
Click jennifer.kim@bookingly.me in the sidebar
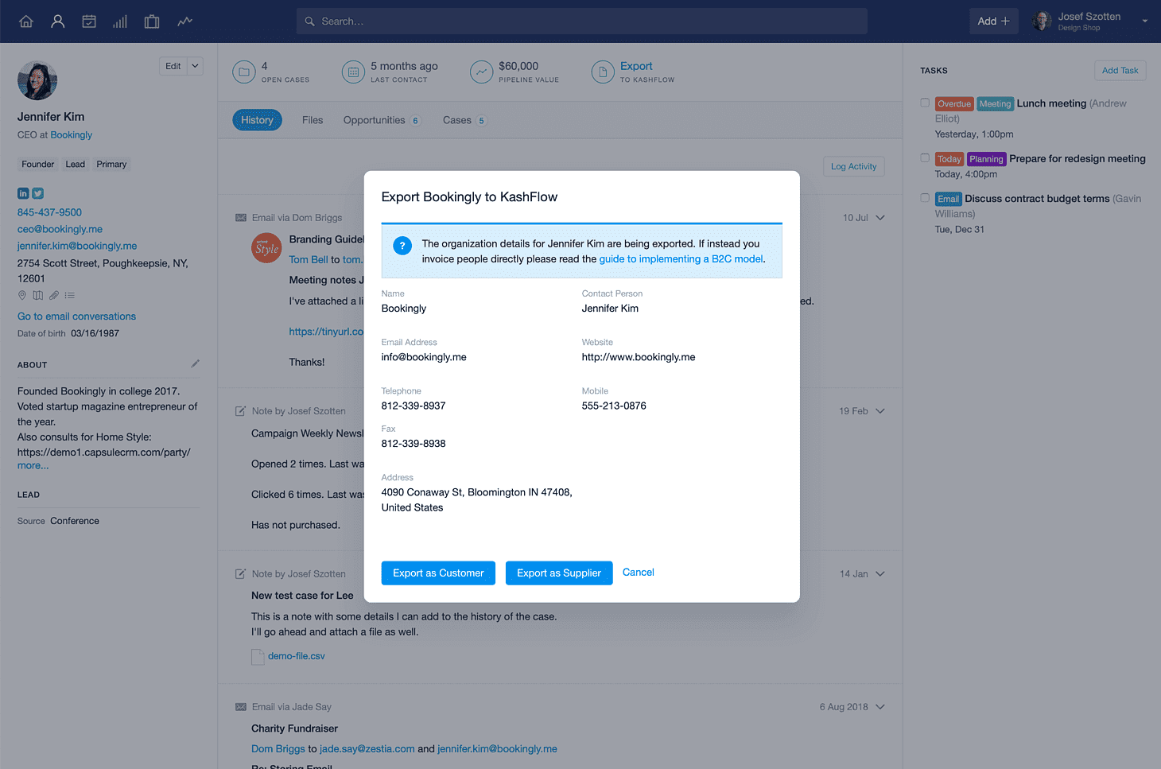[x=77, y=246]
